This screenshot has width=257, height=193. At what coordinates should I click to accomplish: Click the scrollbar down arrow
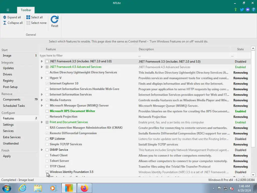tap(253, 175)
